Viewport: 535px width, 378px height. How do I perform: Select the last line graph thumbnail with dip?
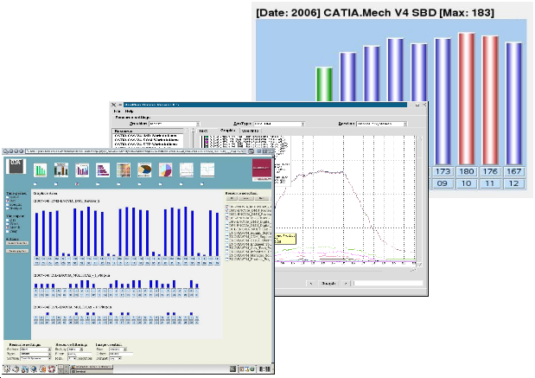[x=207, y=170]
